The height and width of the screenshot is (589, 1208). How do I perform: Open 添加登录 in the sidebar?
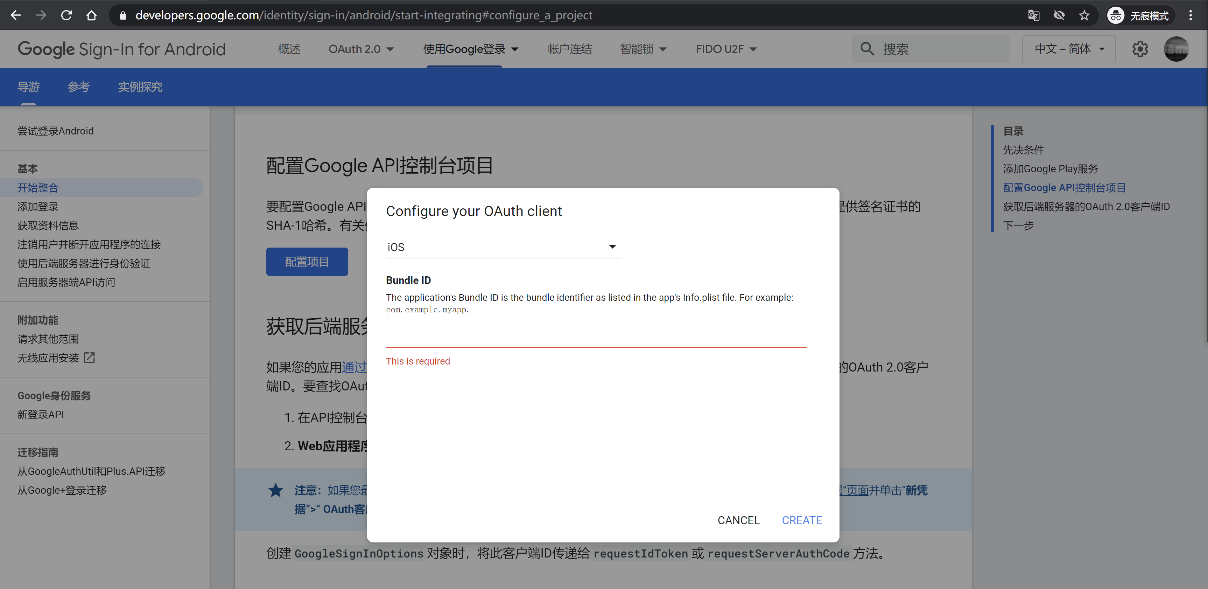point(37,207)
